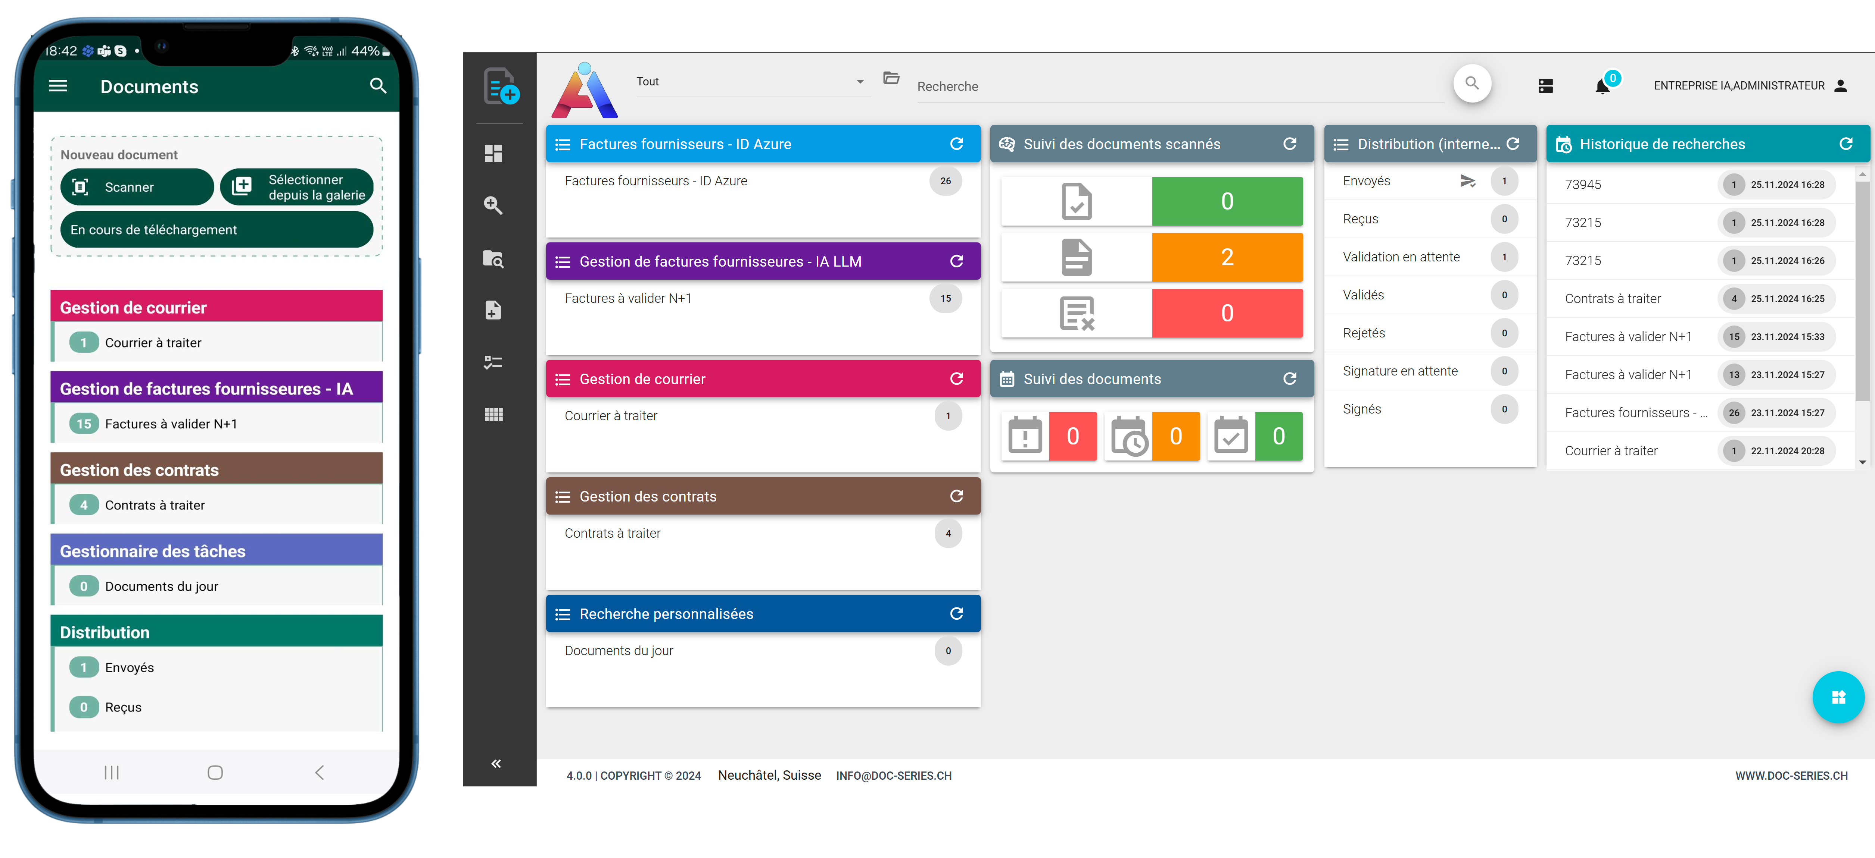Click the zoom-in search sidebar icon

[493, 206]
